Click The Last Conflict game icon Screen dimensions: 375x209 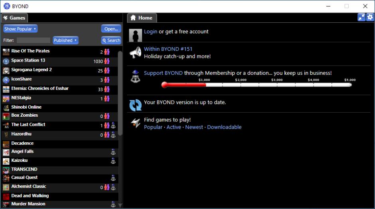(6, 125)
